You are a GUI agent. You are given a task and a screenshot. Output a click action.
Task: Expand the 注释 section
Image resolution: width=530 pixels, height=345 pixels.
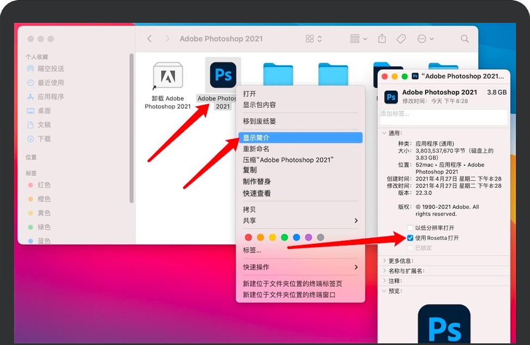click(x=384, y=281)
